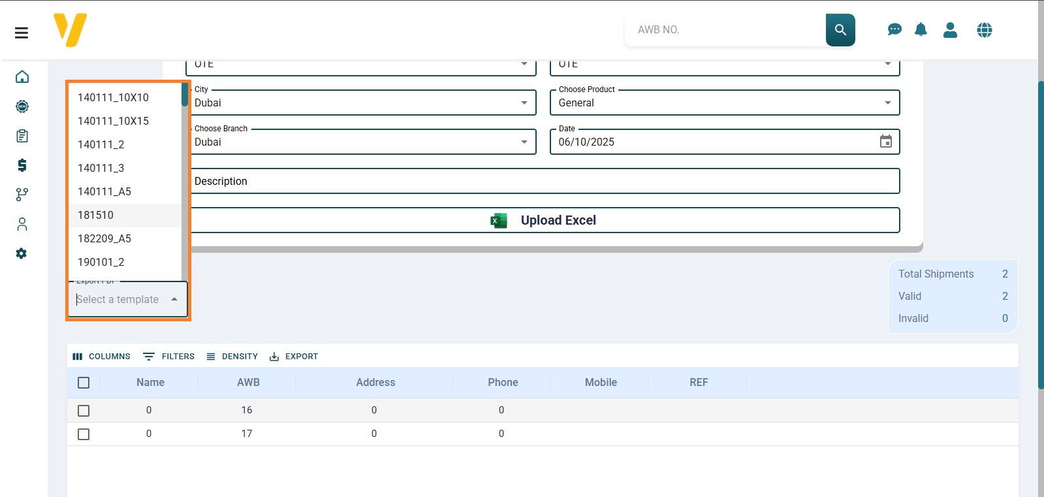
Task: Open the New badge sidebar icon
Action: pyautogui.click(x=22, y=106)
